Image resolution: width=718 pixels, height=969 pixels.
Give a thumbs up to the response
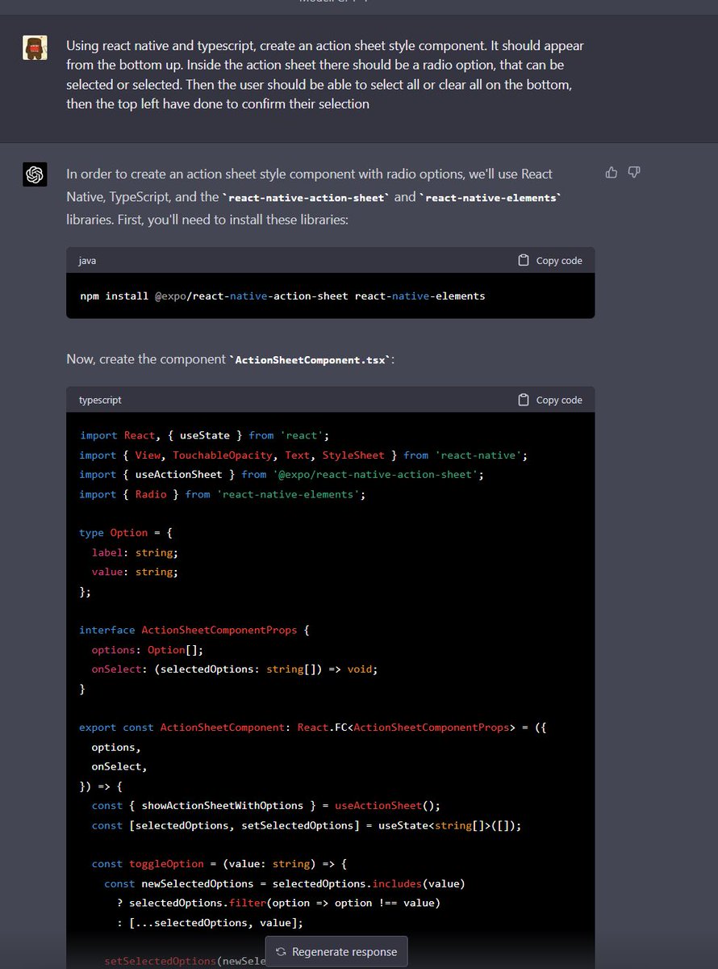coord(611,171)
